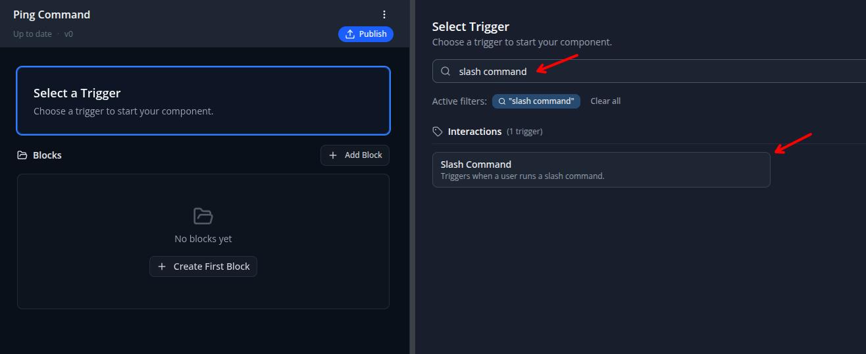Create First Block in the empty list
The width and height of the screenshot is (866, 354).
tap(203, 266)
